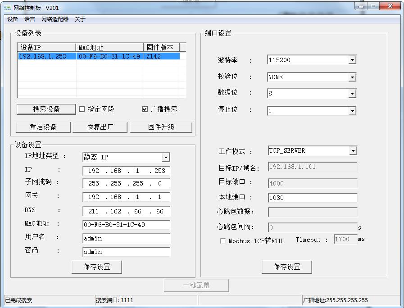Click the 搜索设备 button

tap(45, 109)
